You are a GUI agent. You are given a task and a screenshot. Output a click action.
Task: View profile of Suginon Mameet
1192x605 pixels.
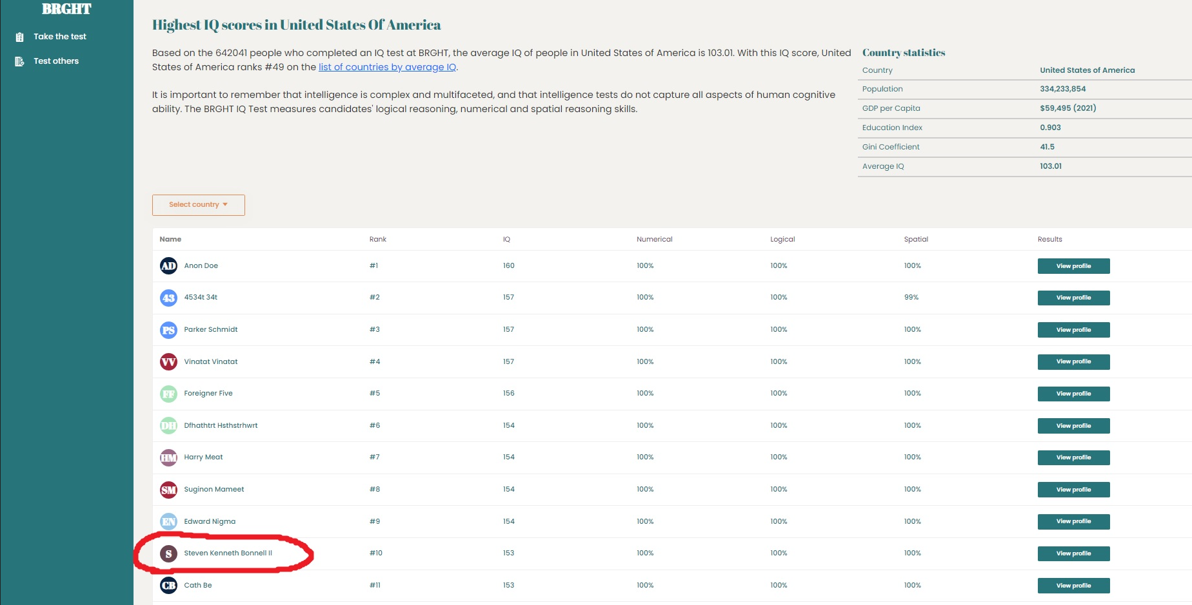pyautogui.click(x=1073, y=490)
